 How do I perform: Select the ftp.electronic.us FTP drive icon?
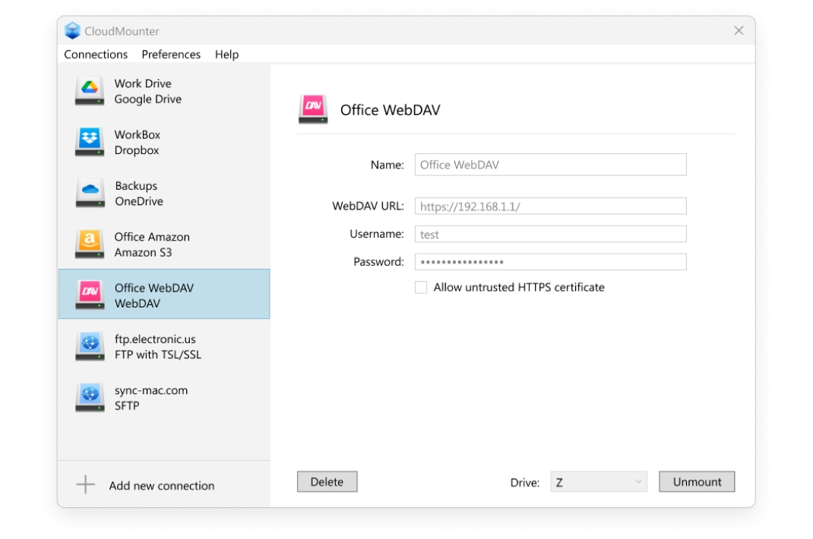90,346
